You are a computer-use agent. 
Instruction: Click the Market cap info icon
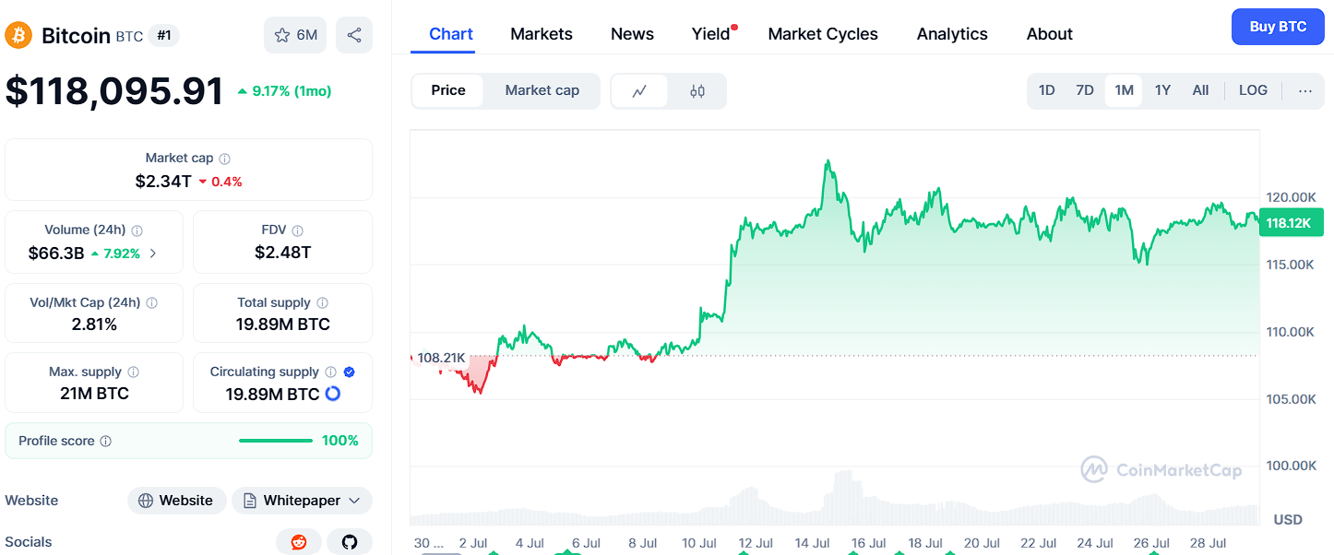coord(224,157)
